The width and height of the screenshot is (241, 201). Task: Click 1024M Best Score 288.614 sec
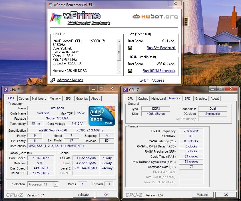tap(166, 64)
